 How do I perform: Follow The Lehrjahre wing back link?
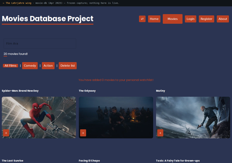pyautogui.click(x=17, y=3)
